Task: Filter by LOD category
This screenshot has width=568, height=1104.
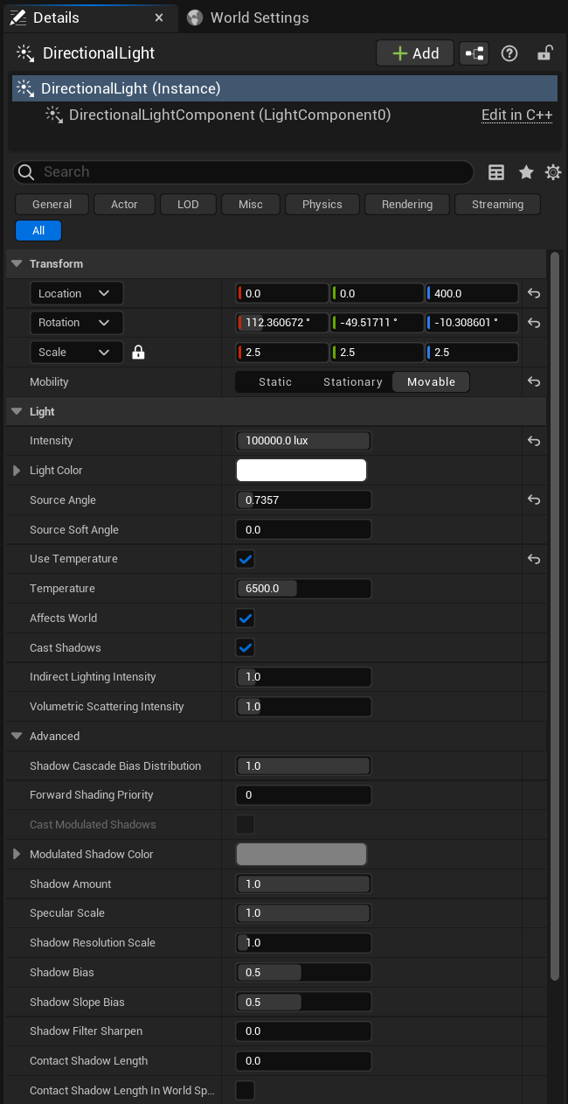Action: point(188,204)
